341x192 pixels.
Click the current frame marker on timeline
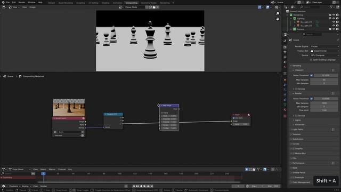pyautogui.click(x=43, y=173)
